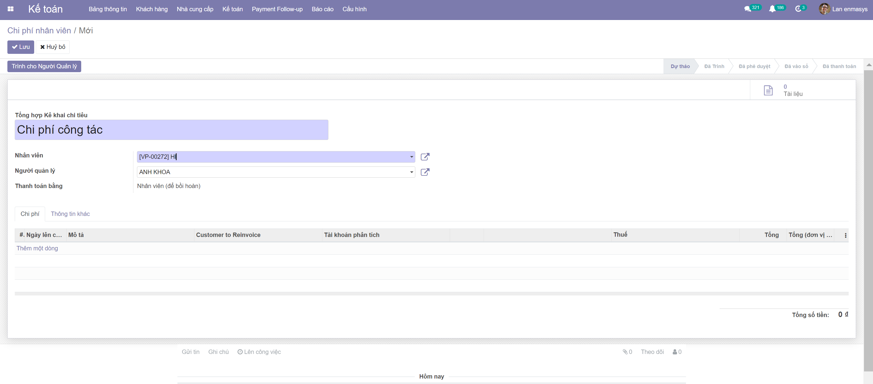
Task: Open the apps grid menu icon
Action: (10, 9)
